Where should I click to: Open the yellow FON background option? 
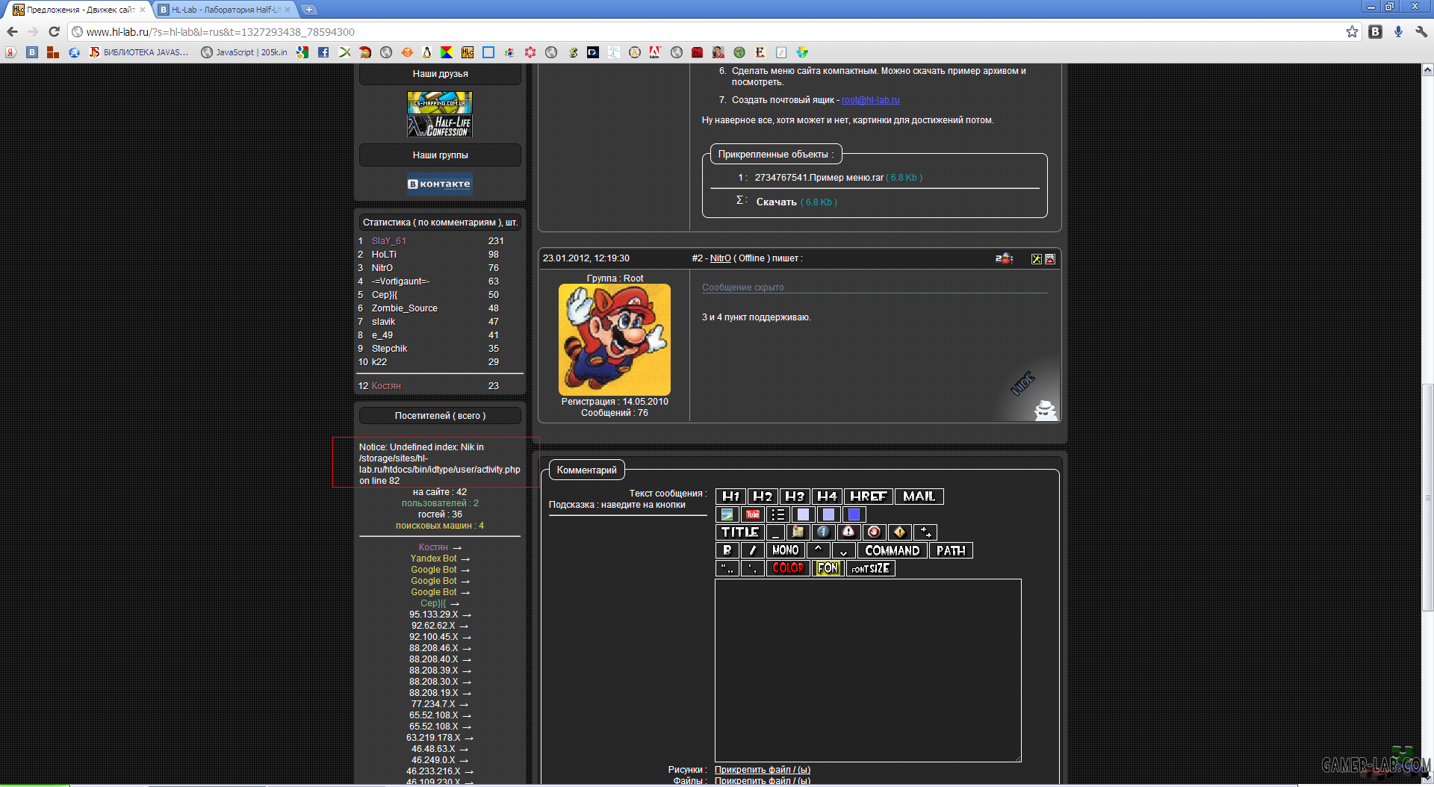tap(828, 568)
